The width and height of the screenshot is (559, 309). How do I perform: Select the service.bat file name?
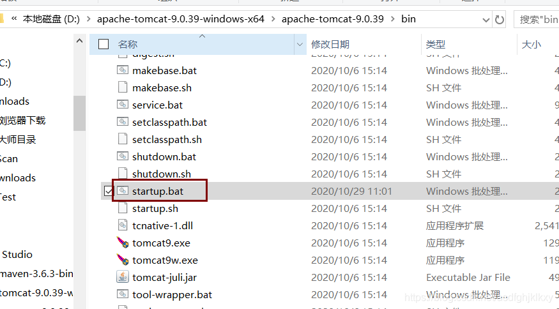pos(157,105)
